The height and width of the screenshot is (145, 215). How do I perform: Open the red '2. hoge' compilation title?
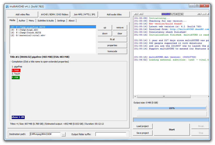[16, 70]
